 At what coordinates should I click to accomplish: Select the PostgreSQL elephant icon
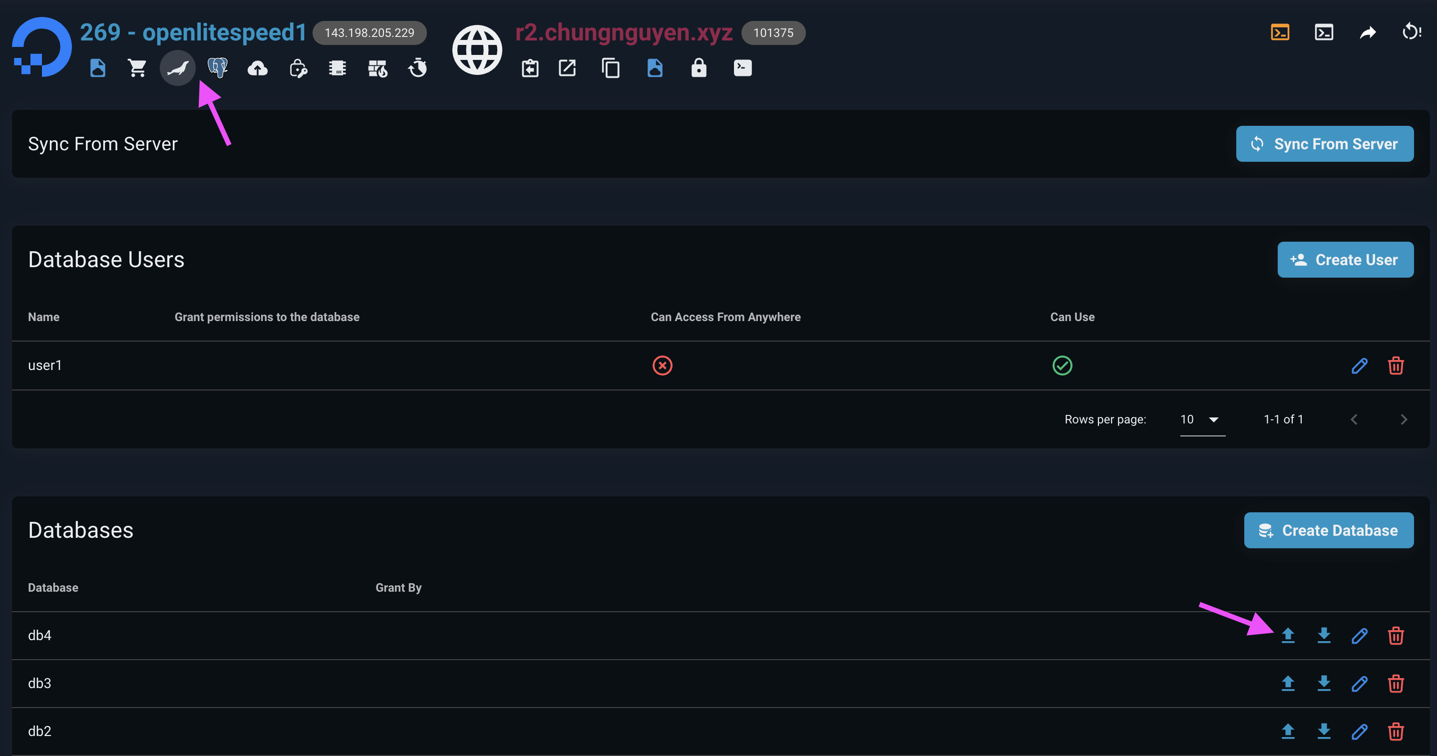pyautogui.click(x=218, y=67)
